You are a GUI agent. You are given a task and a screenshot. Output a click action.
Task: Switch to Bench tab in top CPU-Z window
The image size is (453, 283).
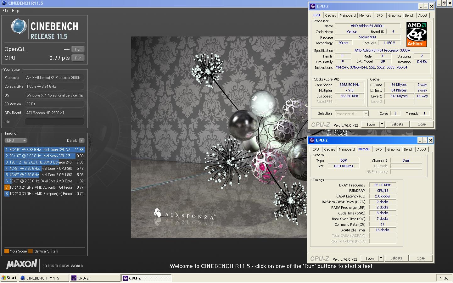(409, 15)
